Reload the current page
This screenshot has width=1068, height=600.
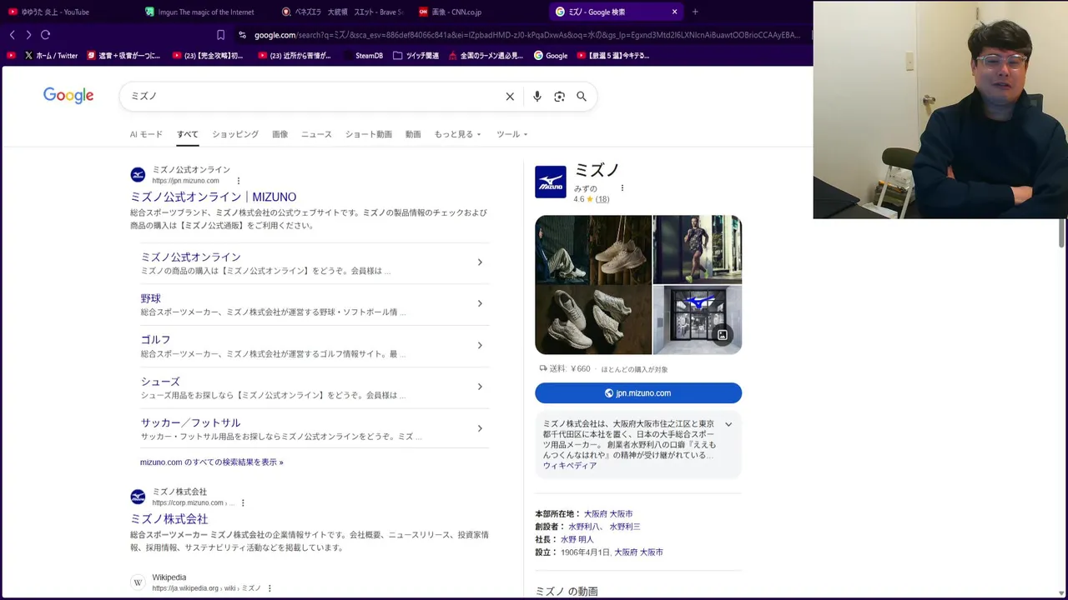(x=46, y=35)
